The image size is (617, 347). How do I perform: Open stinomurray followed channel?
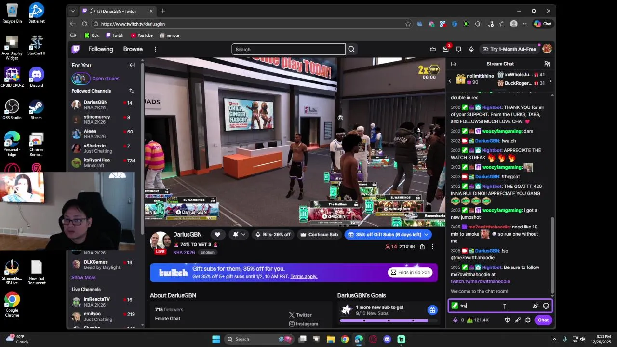click(x=103, y=119)
